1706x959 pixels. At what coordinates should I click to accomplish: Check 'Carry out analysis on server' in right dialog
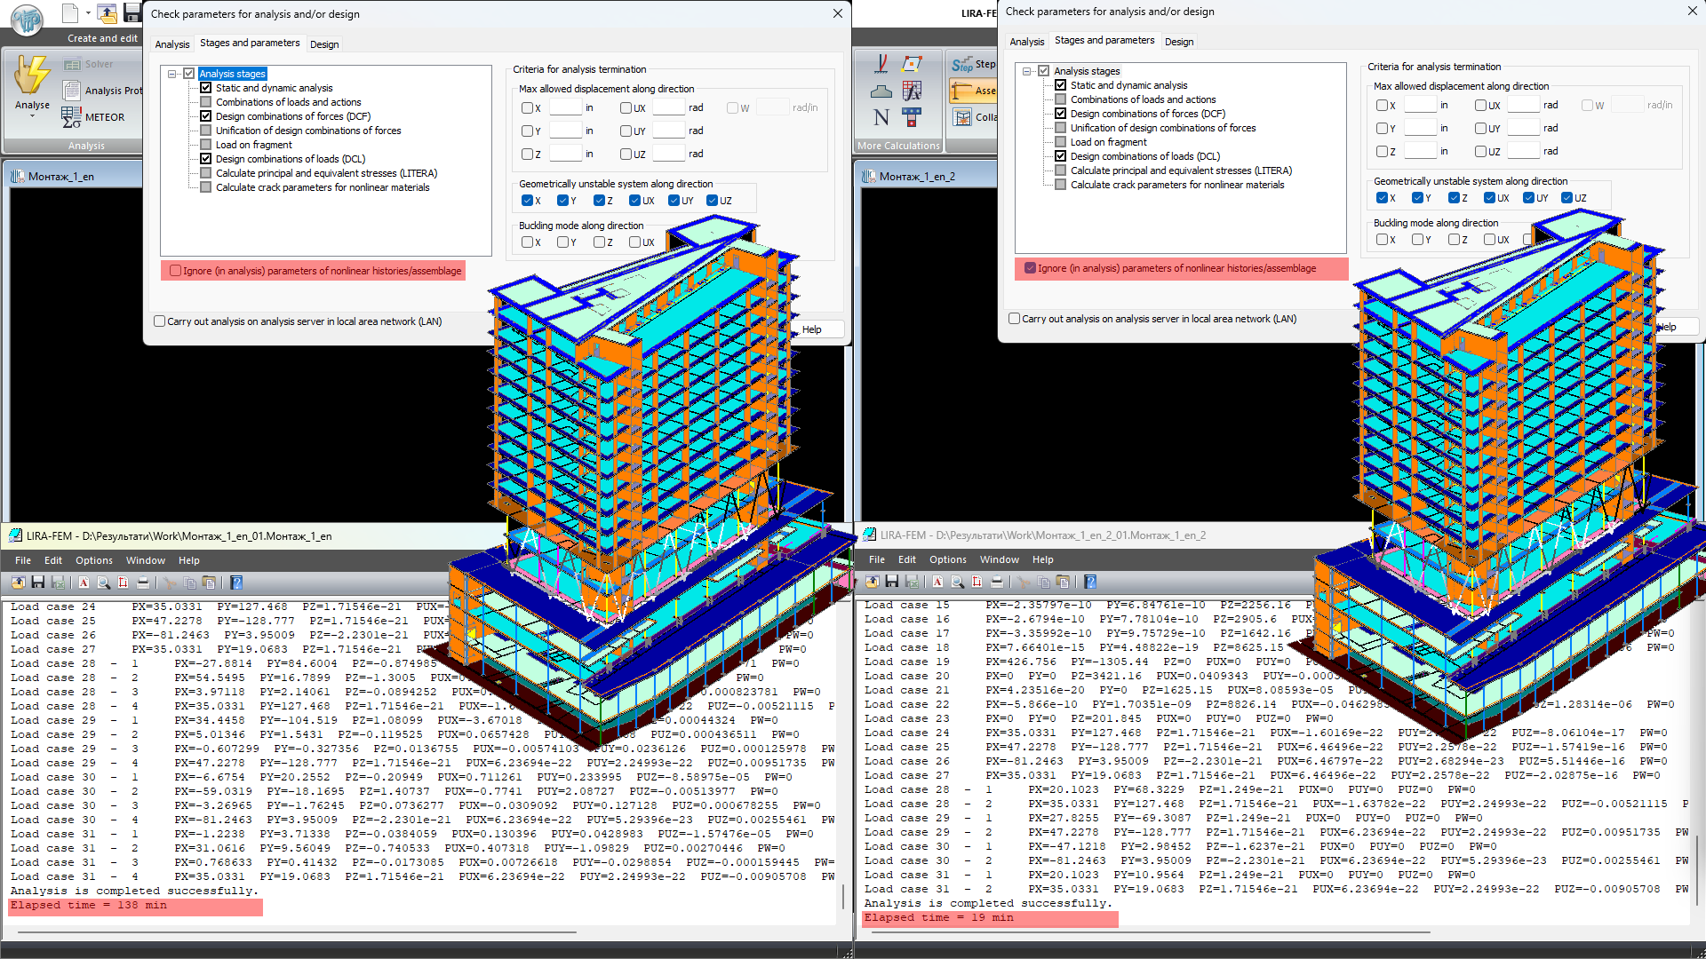(1014, 318)
